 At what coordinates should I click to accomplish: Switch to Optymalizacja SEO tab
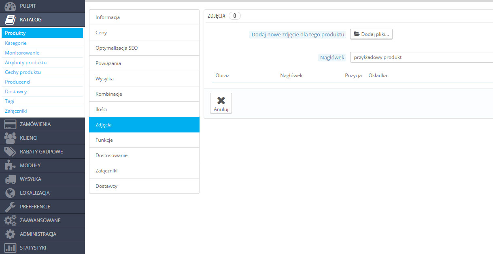pyautogui.click(x=144, y=48)
